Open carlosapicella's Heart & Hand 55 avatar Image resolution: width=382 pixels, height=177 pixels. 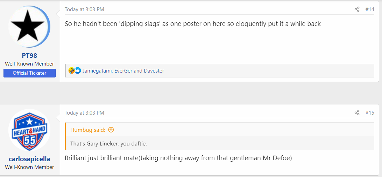(29, 130)
